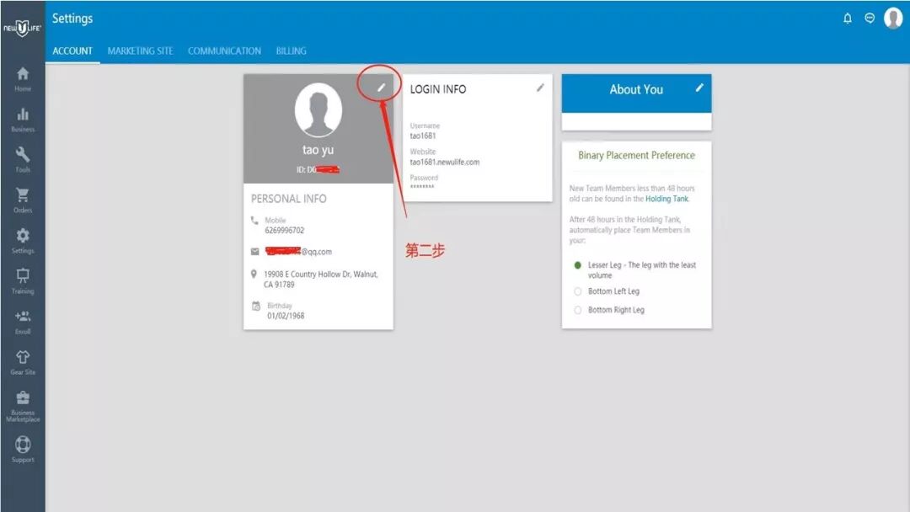Image resolution: width=910 pixels, height=512 pixels.
Task: Select Bottom Left Leg radio option
Action: 577,291
